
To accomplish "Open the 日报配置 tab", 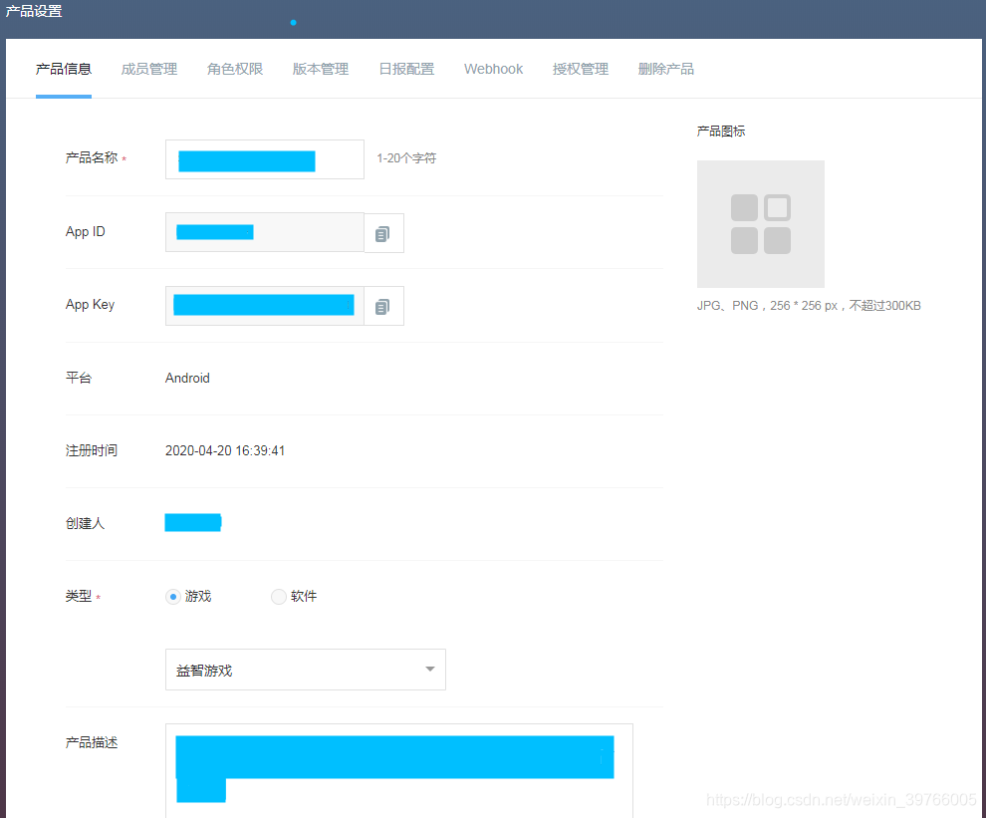I will tap(406, 69).
